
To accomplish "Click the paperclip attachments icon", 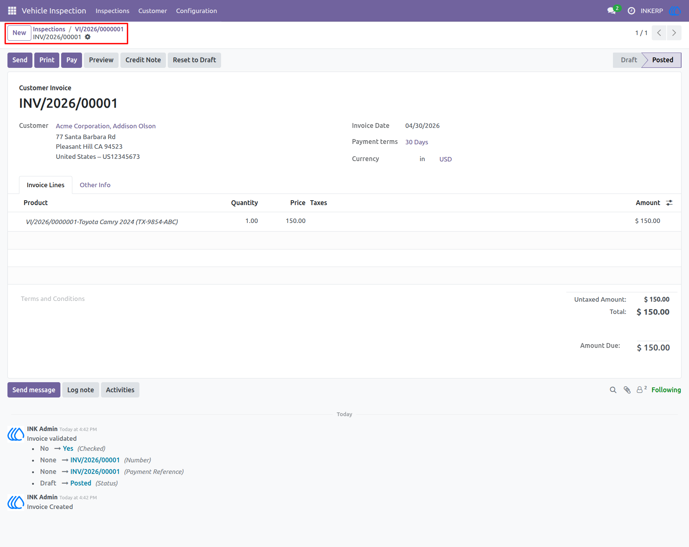I will click(627, 390).
